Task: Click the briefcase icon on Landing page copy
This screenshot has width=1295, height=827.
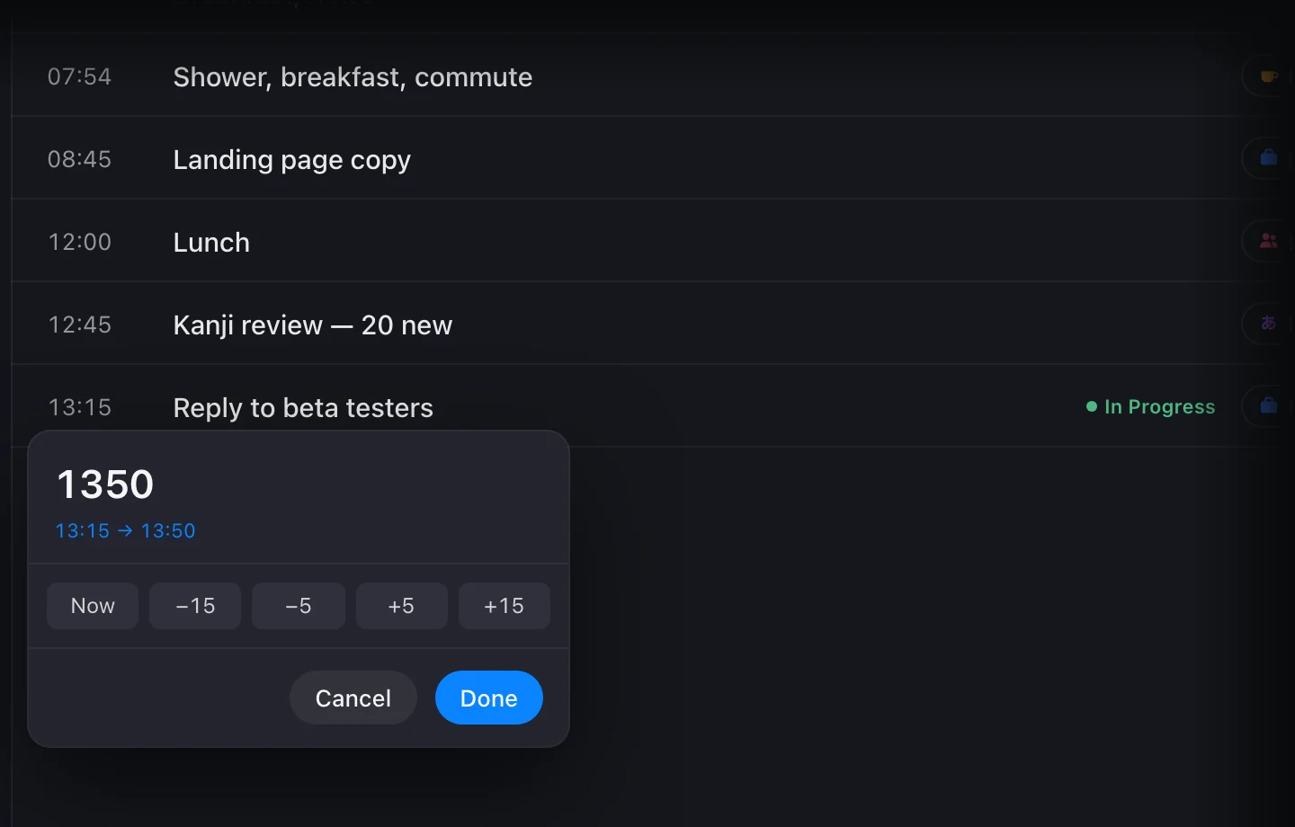Action: coord(1268,158)
